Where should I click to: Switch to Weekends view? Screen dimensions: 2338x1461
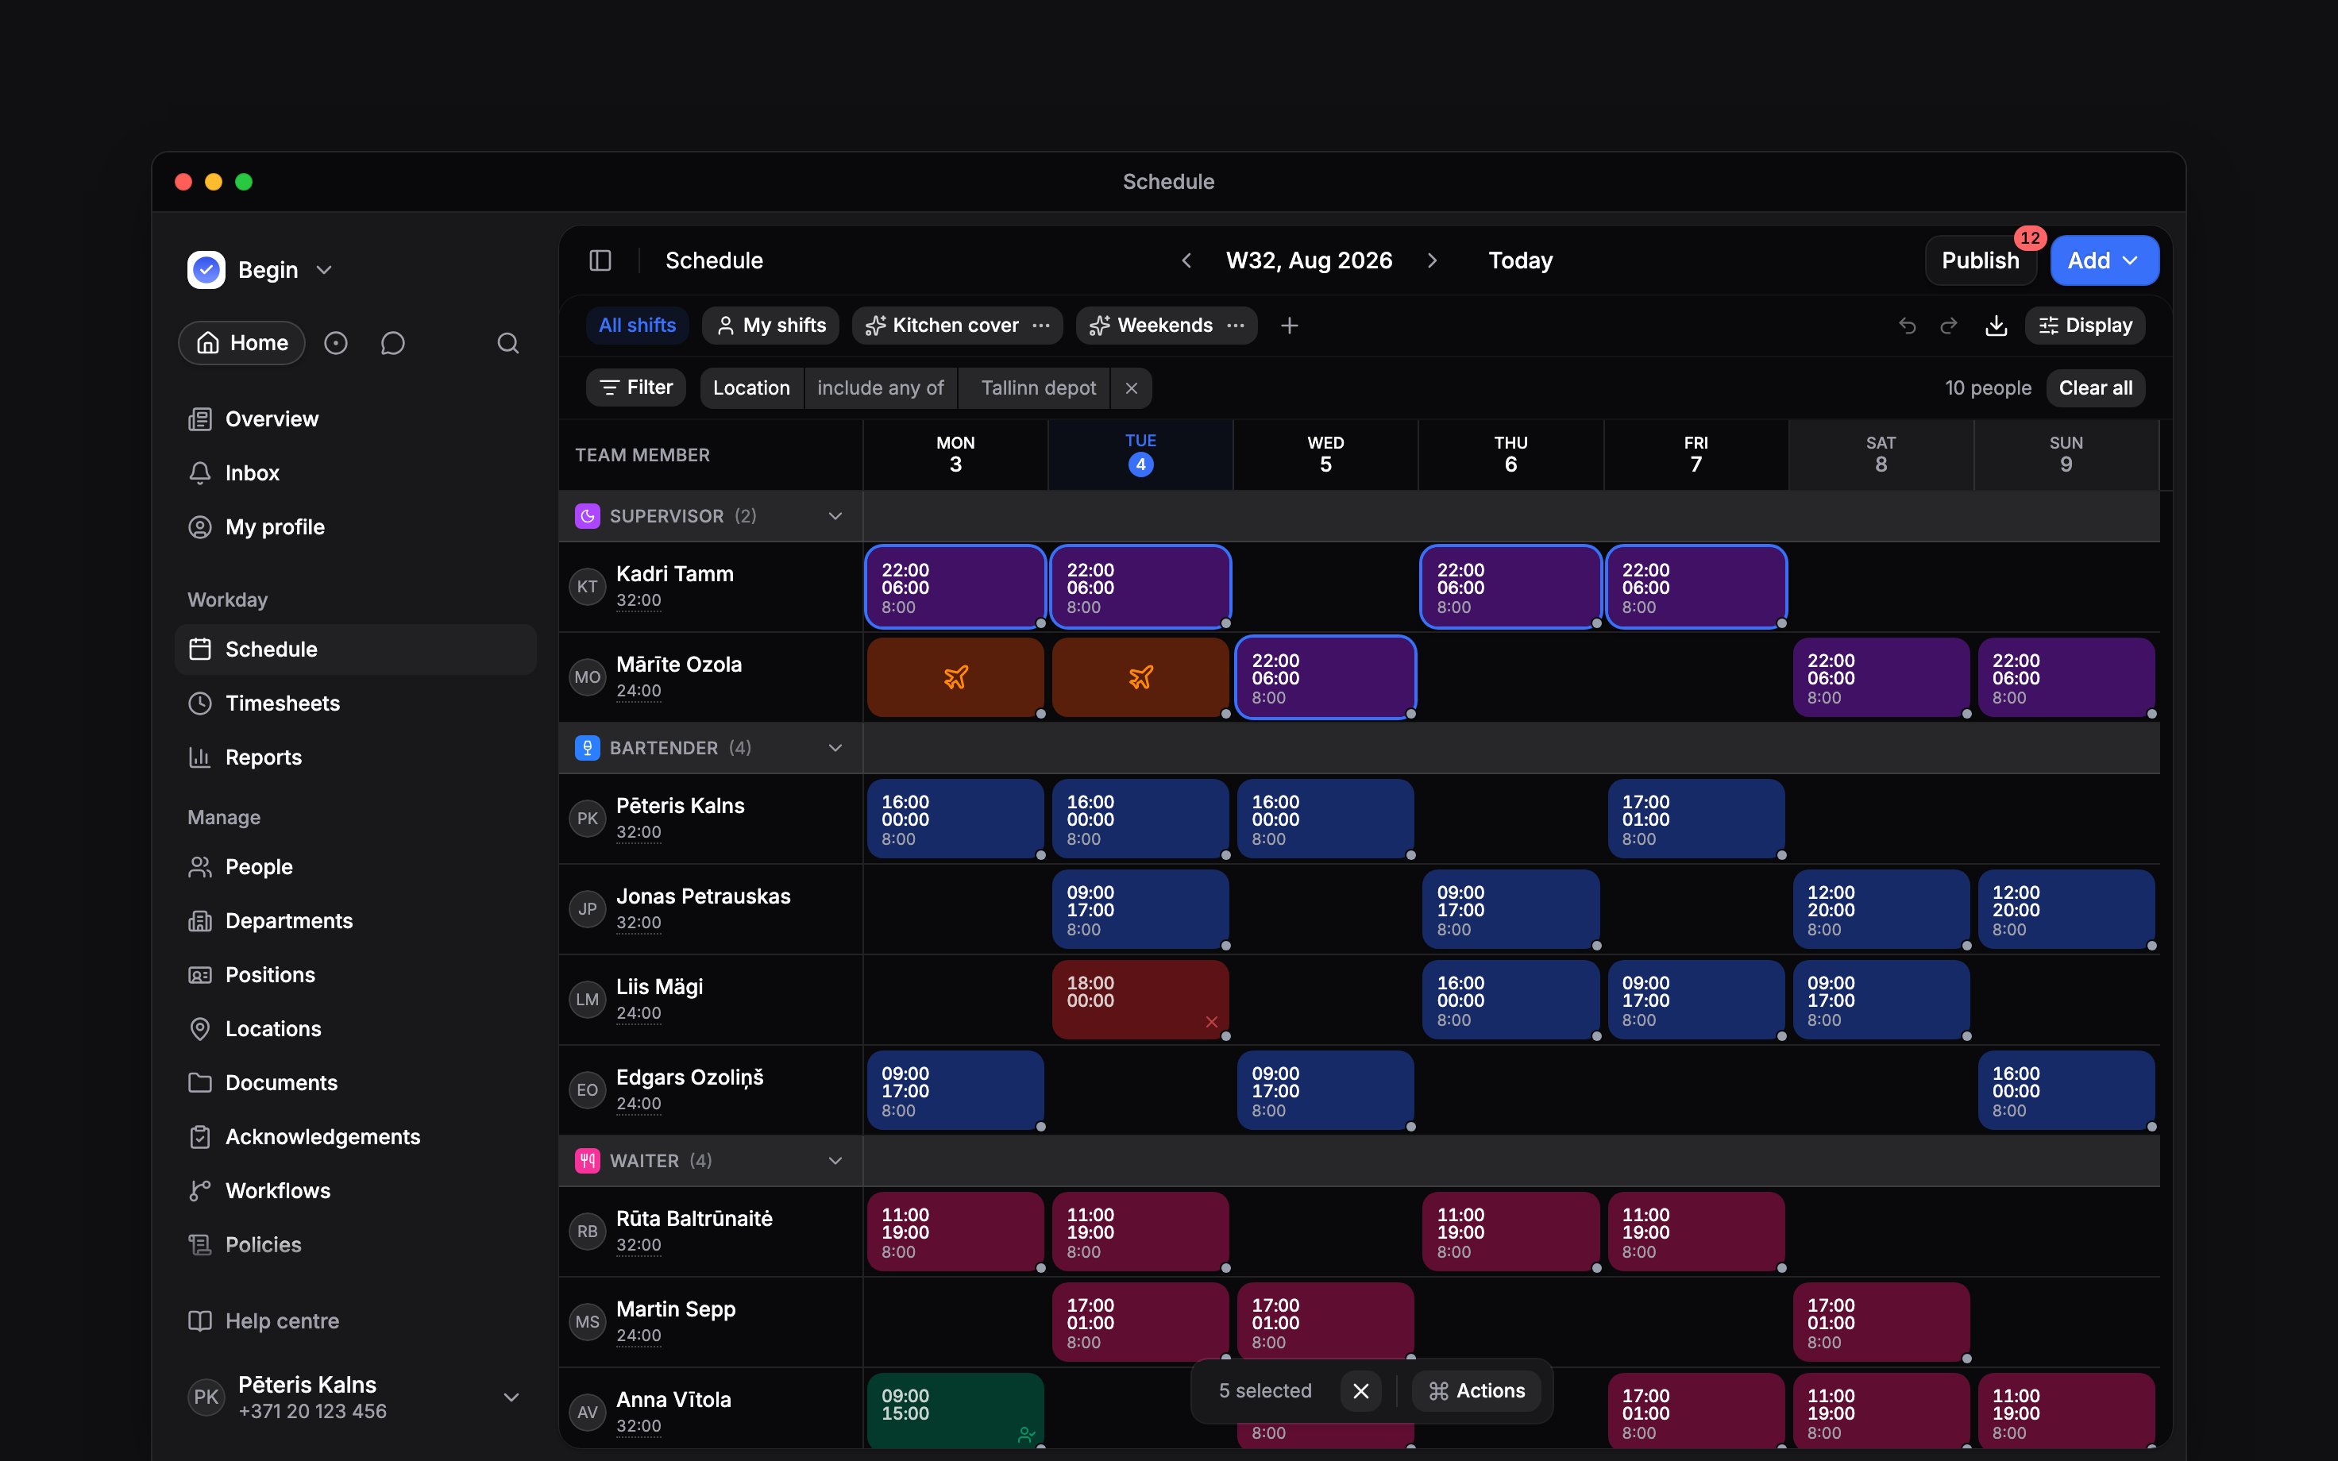[x=1151, y=326]
